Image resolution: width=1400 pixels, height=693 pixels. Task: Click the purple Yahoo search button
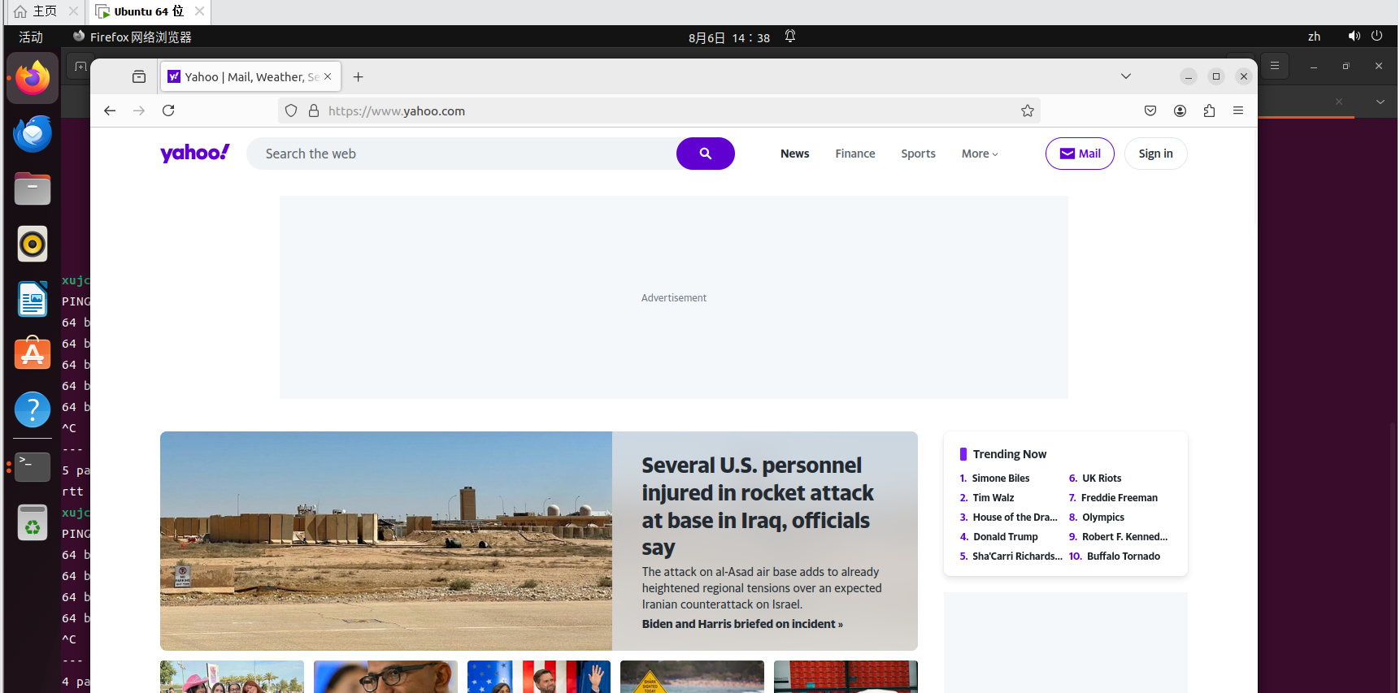point(706,154)
